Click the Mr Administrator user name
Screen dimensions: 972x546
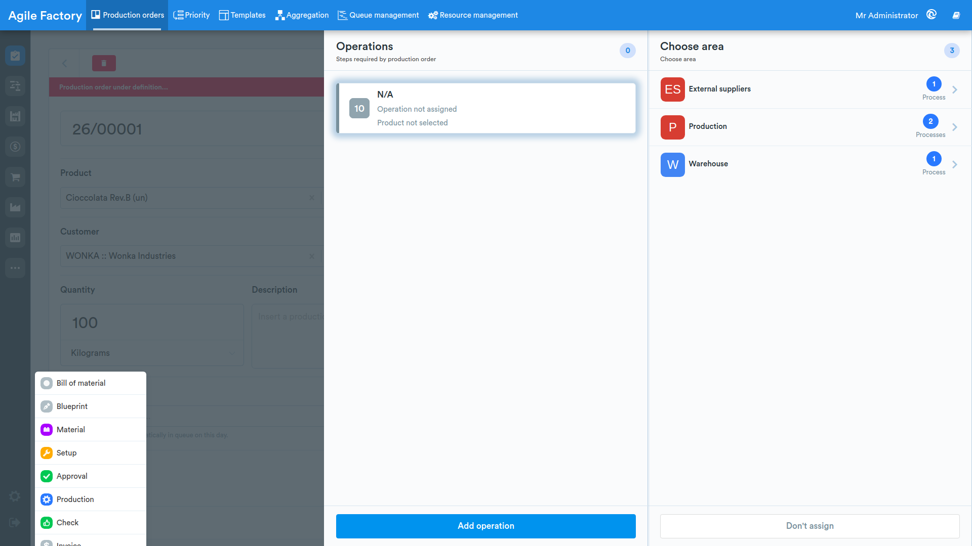pos(886,16)
